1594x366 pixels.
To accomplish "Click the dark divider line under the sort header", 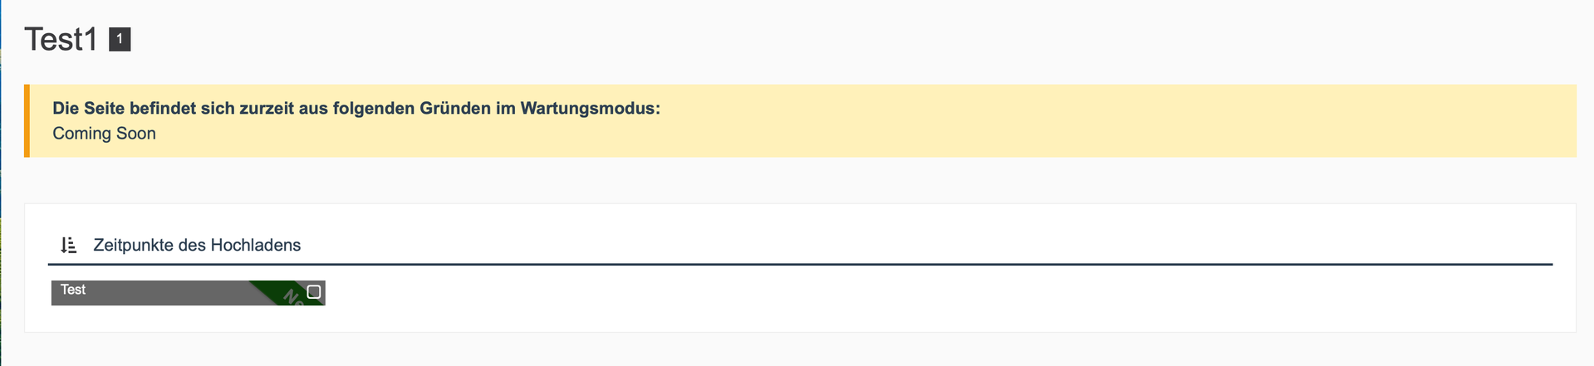I will coord(797,264).
